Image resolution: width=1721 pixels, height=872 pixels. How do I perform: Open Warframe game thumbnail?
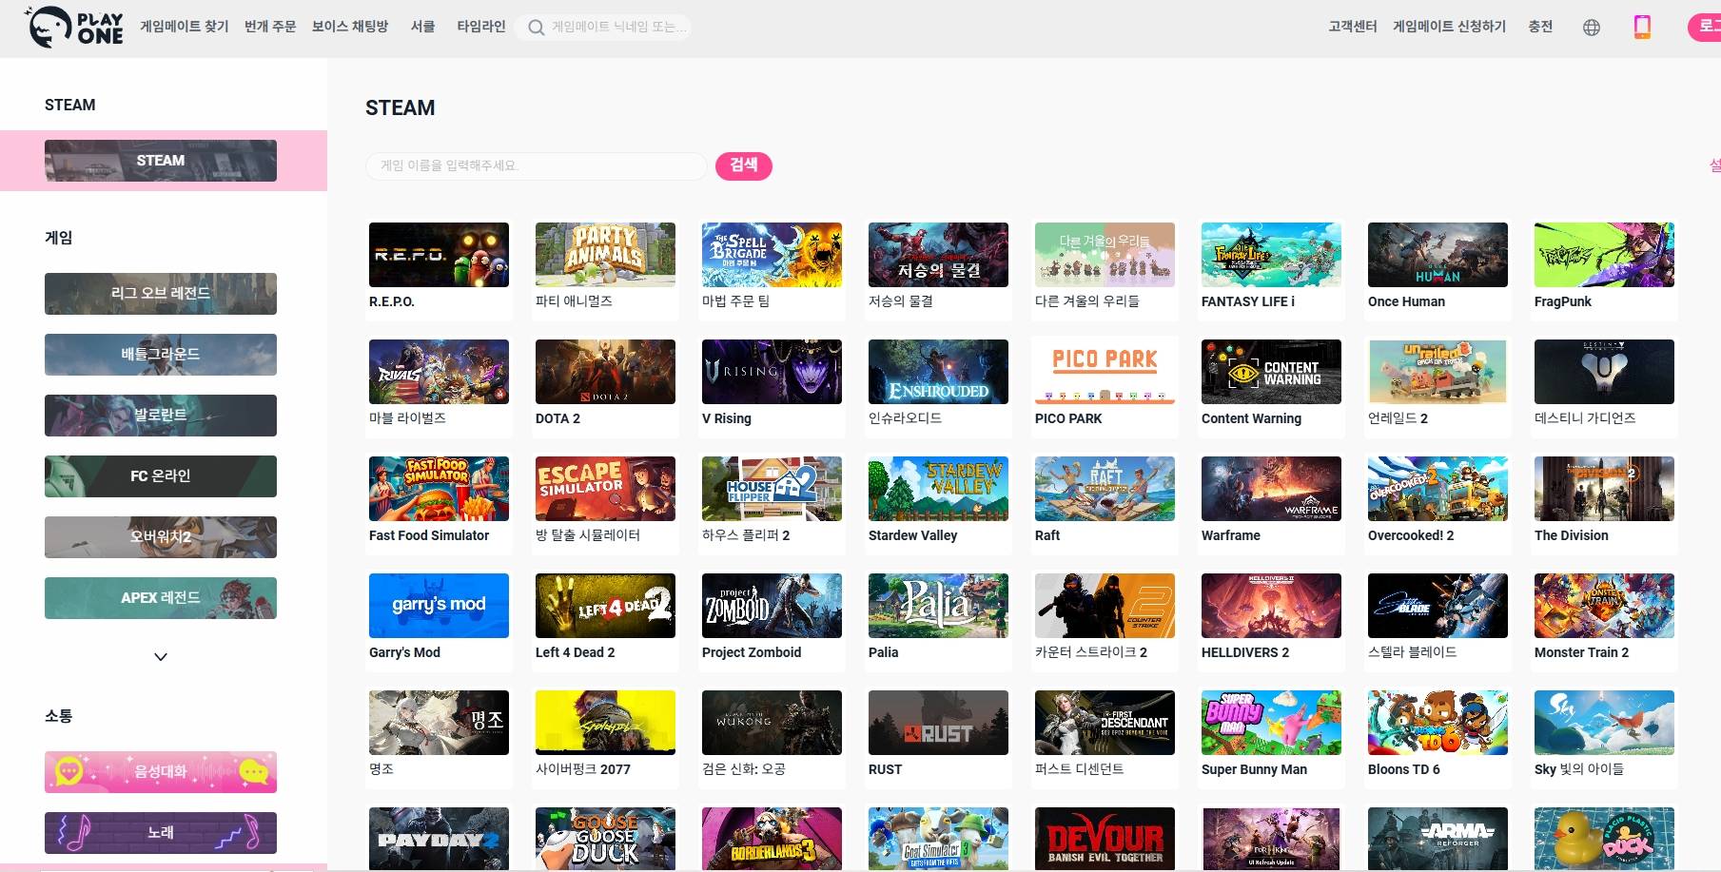(1271, 489)
